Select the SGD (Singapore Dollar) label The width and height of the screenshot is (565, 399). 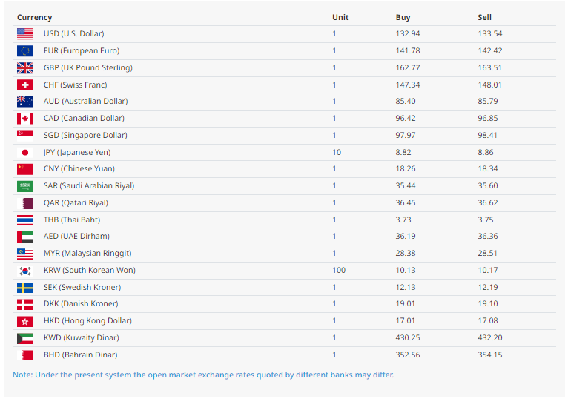(x=85, y=135)
